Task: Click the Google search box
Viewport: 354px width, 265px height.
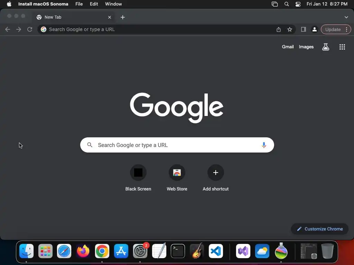Action: click(x=177, y=145)
